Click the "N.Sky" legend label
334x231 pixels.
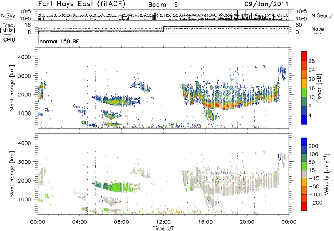[x=8, y=15]
